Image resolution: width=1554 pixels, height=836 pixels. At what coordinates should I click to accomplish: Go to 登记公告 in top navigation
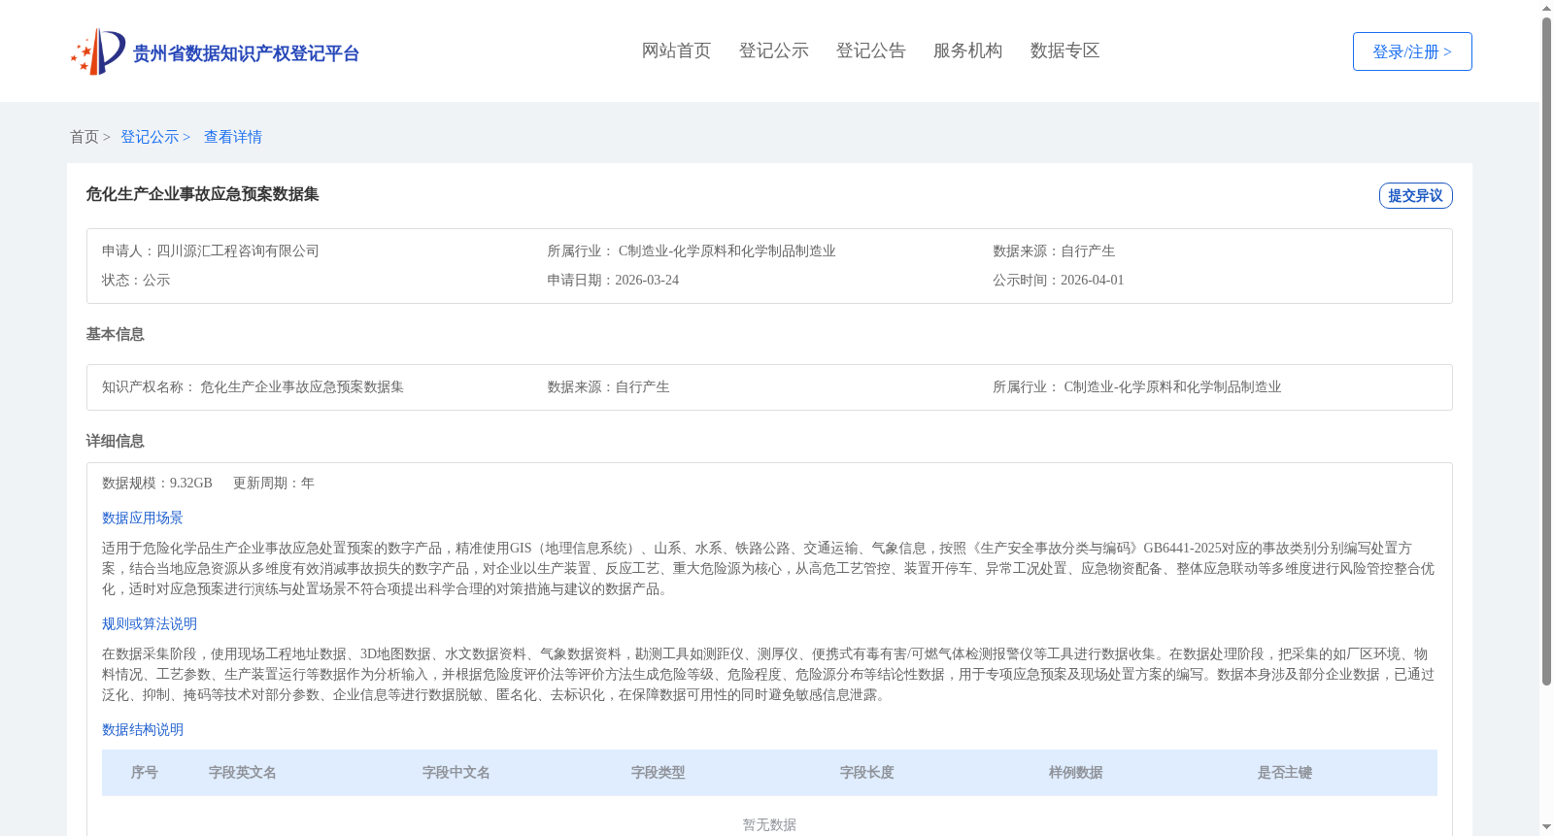[870, 50]
